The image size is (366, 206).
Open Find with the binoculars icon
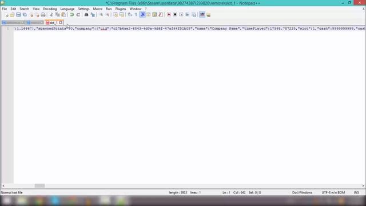pyautogui.click(x=86, y=15)
